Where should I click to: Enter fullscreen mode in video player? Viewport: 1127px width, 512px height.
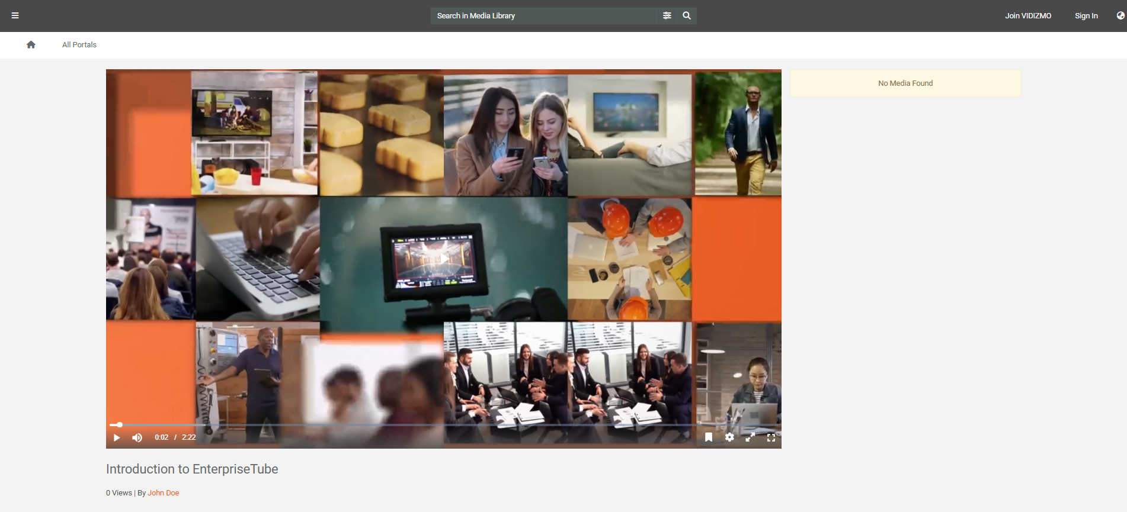(771, 437)
